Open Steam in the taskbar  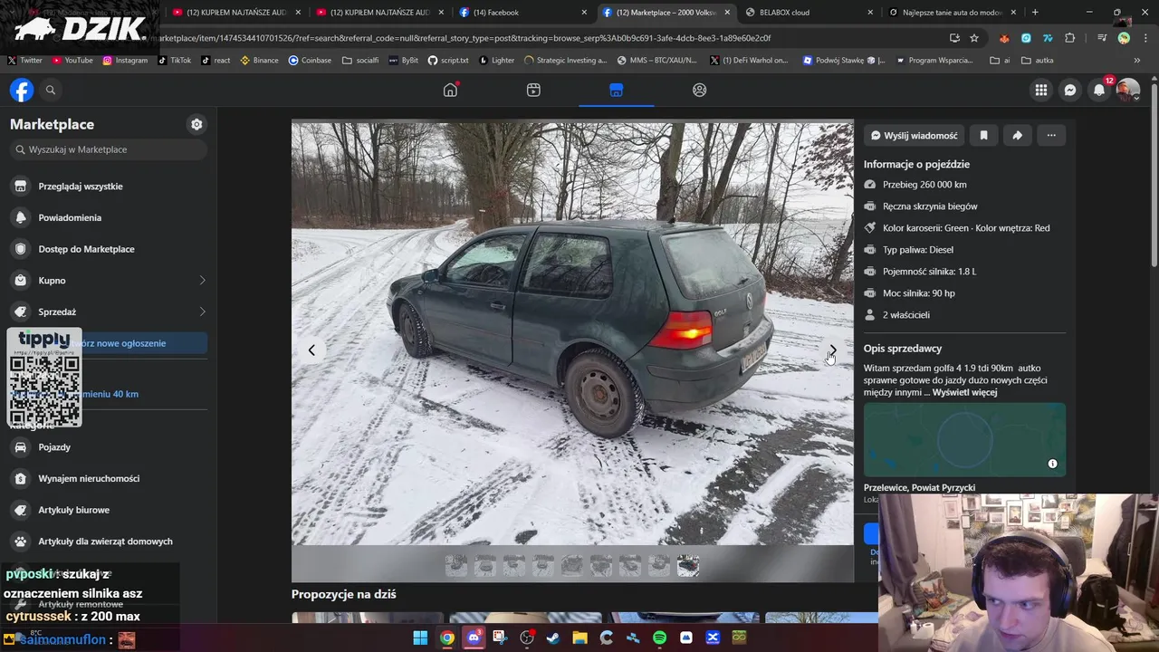coord(553,638)
